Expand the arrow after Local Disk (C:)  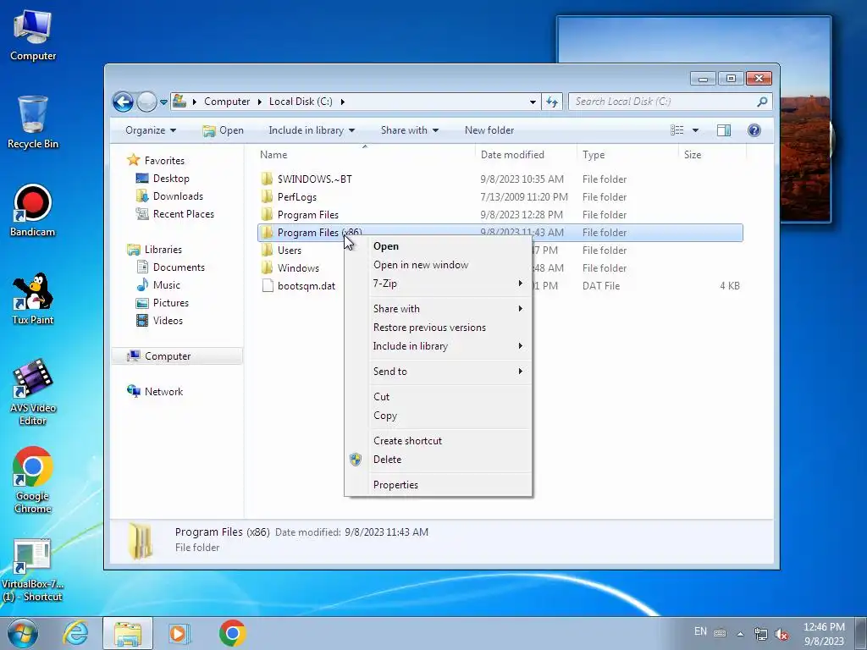click(343, 102)
